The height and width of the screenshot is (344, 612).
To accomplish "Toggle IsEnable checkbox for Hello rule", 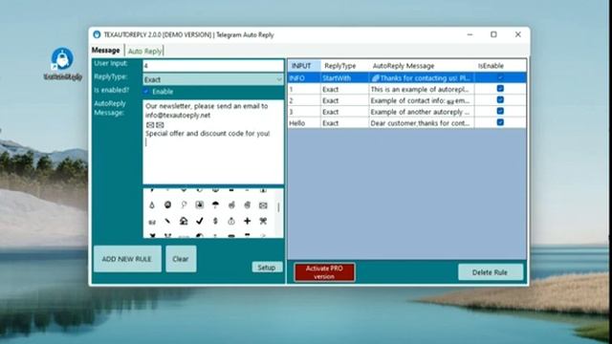I will pos(500,122).
